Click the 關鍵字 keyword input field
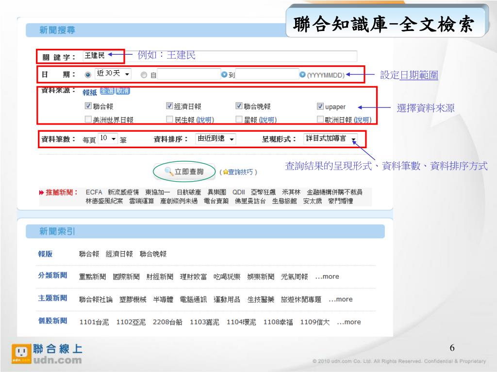 tap(220, 56)
